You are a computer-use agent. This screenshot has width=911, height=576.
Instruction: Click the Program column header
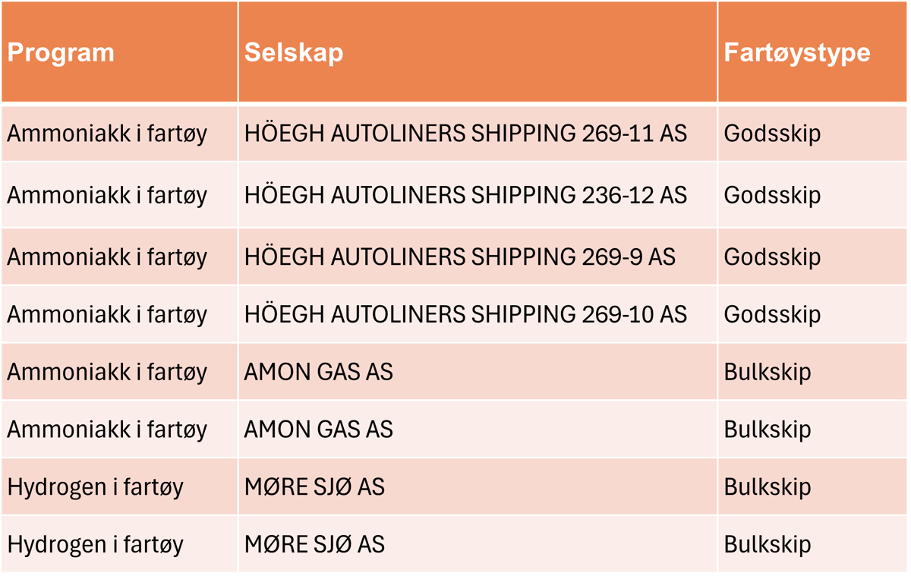click(x=61, y=53)
